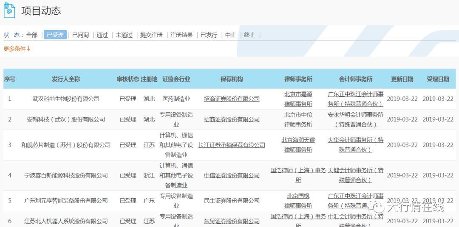Click 浙江 registration cell in row 4
Screen dimensions: 459x227
coord(149,175)
